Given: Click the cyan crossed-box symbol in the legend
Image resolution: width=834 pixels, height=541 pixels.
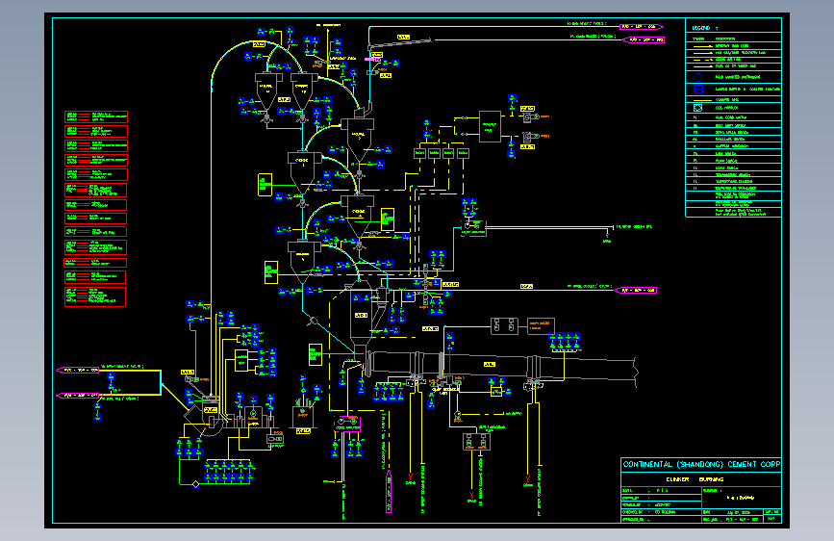Looking at the screenshot, I should (x=697, y=108).
